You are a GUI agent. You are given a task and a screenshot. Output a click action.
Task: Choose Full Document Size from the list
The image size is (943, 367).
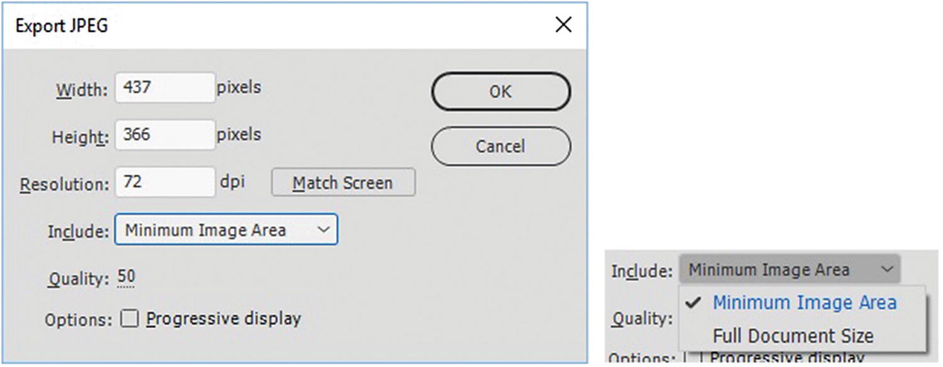point(793,336)
